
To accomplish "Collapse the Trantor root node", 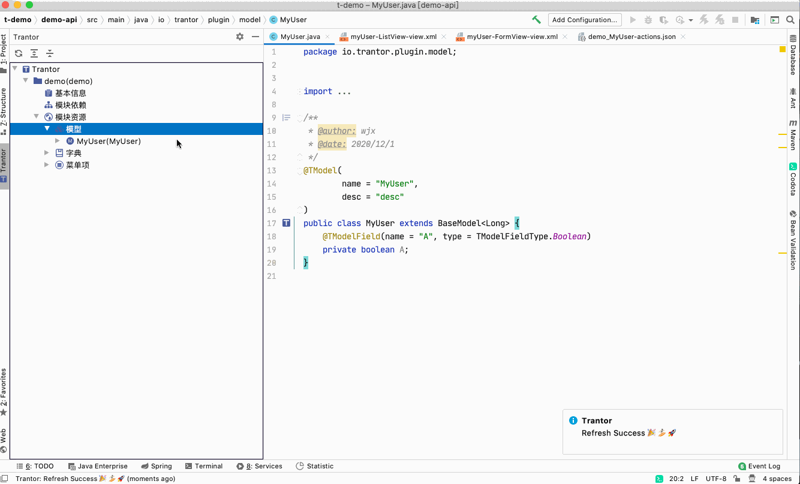I will (x=15, y=69).
